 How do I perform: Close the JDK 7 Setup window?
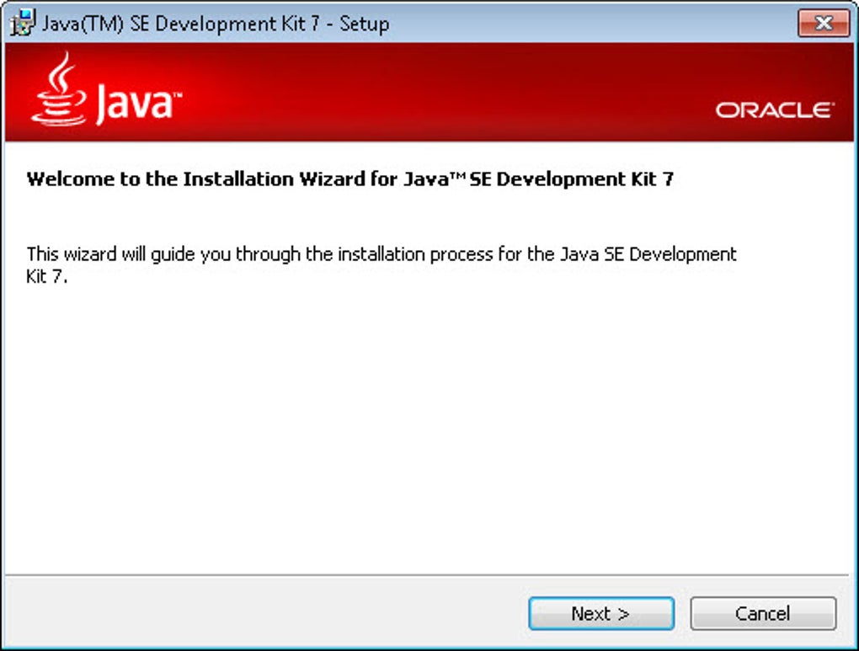pyautogui.click(x=823, y=23)
